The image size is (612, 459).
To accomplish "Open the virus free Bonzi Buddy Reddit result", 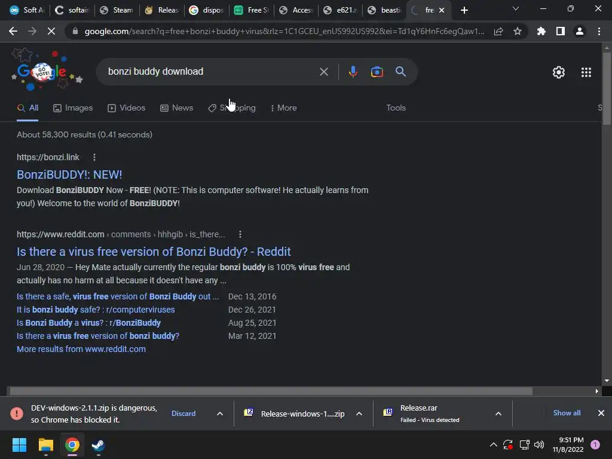I will 154,252.
